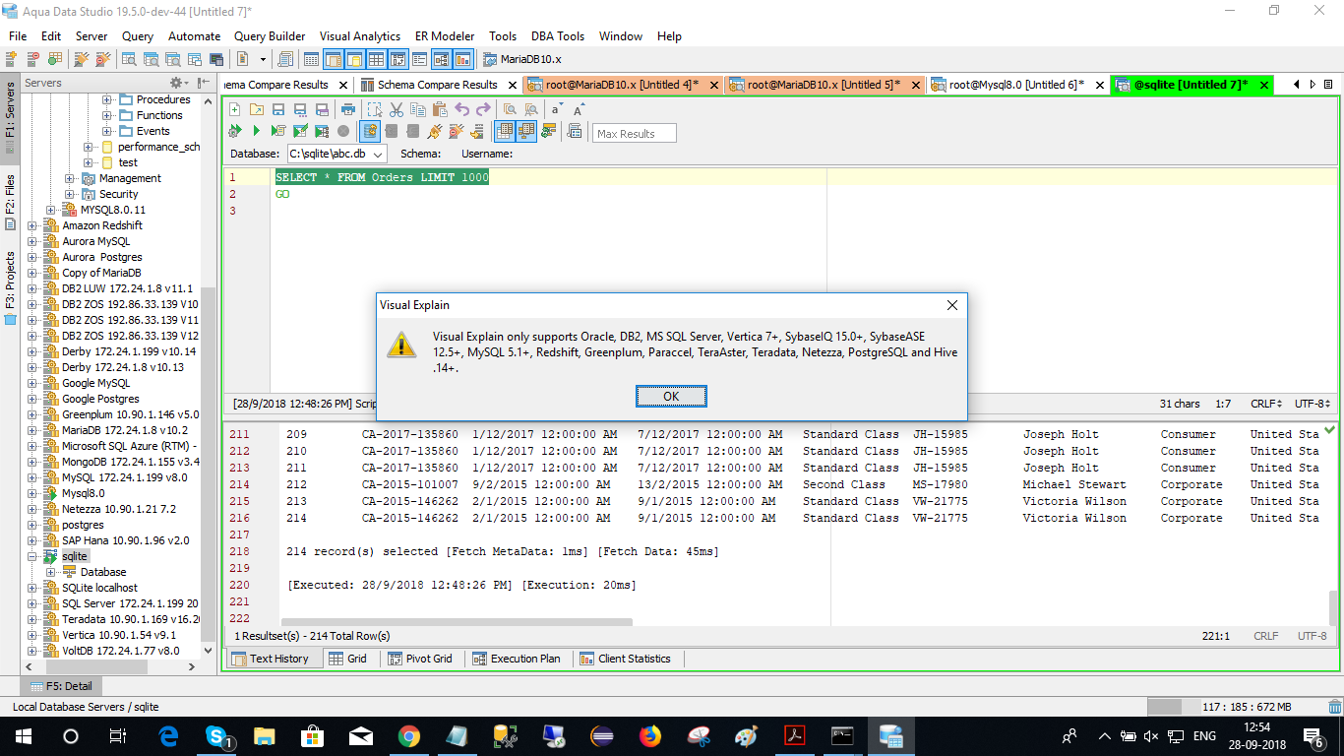1344x756 pixels.
Task: Open the Execution Plan tab
Action: point(516,659)
